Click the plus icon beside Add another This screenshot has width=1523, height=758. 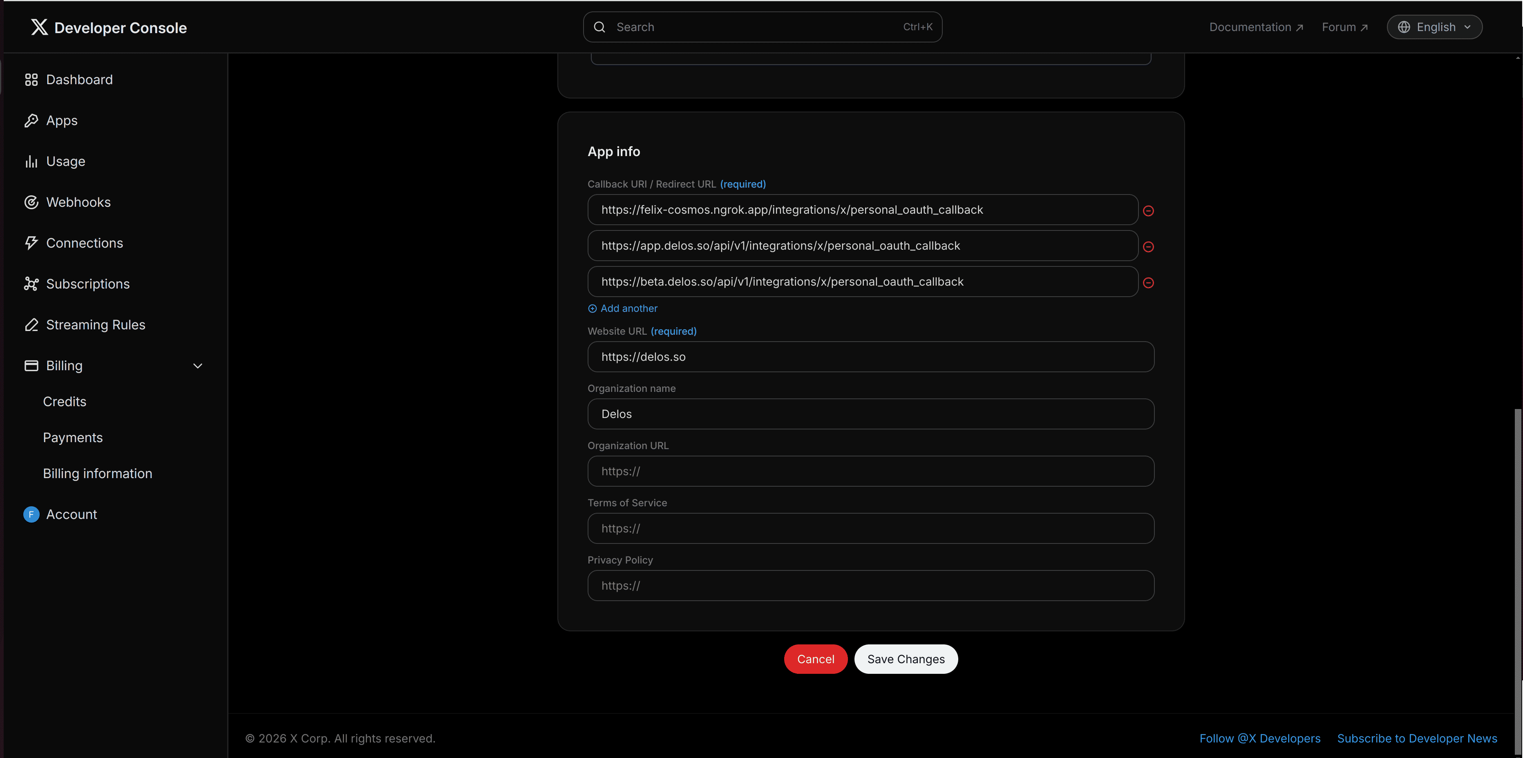[592, 309]
